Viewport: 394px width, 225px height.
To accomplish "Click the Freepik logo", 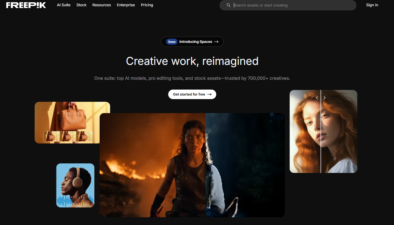I will [26, 5].
